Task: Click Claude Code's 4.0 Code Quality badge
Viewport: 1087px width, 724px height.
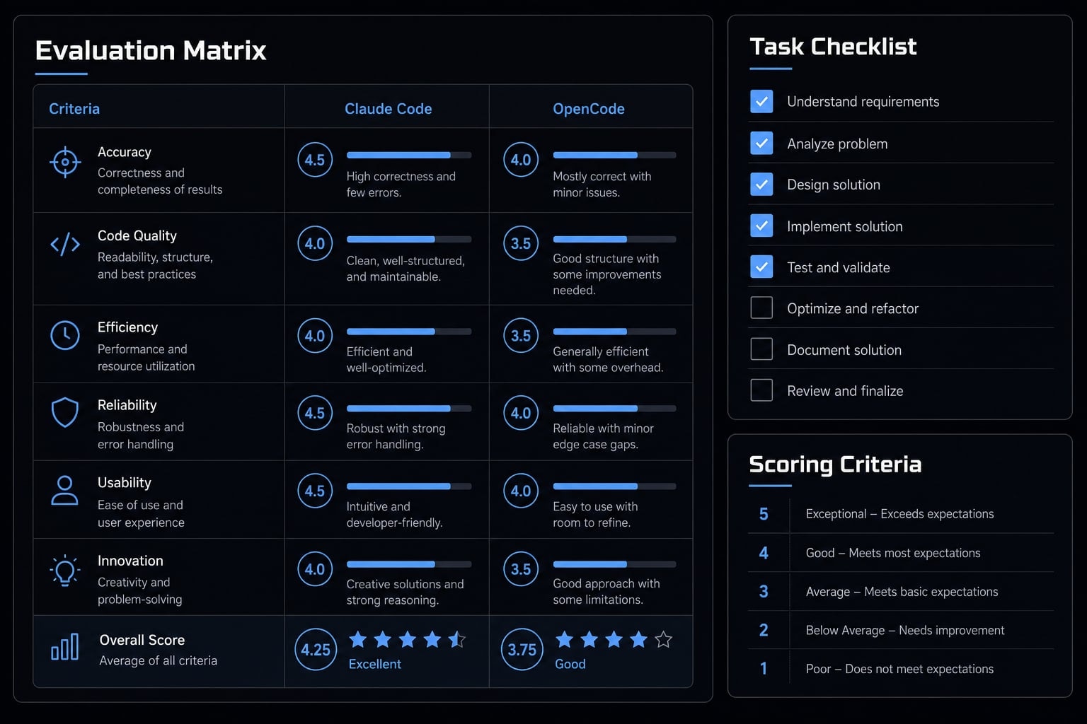Action: point(315,243)
